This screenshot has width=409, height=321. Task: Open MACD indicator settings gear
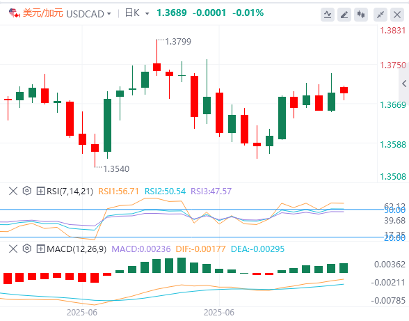pos(27,249)
